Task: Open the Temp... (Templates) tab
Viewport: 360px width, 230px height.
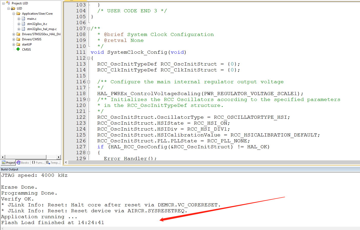Action: click(54, 162)
